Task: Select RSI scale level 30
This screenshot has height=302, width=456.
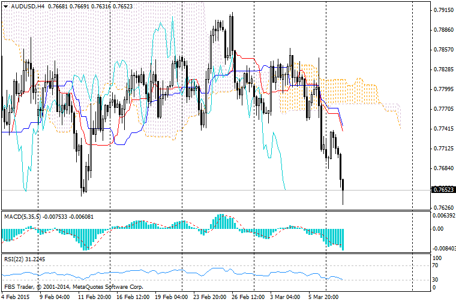Action: pos(436,280)
